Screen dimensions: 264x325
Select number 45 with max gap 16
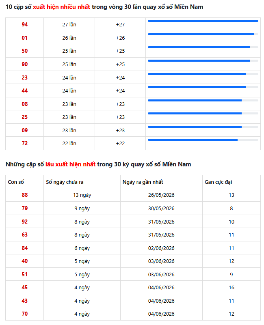(24, 287)
